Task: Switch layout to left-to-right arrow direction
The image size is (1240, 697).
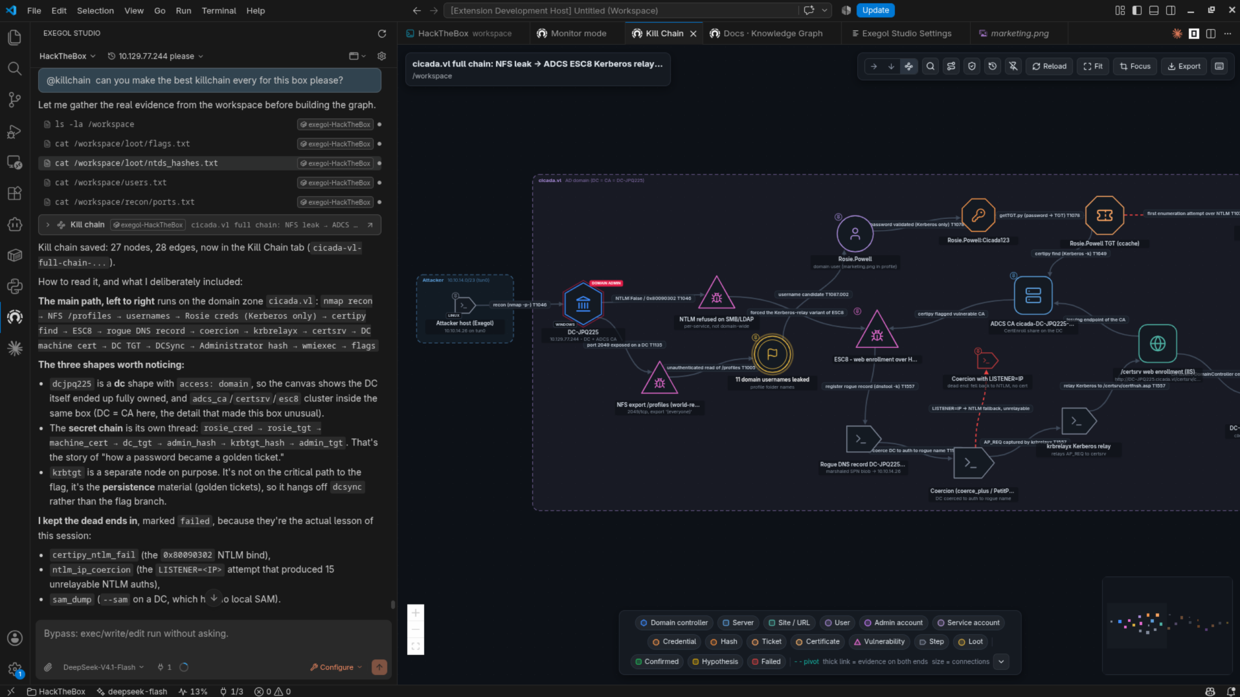Action: 874,66
